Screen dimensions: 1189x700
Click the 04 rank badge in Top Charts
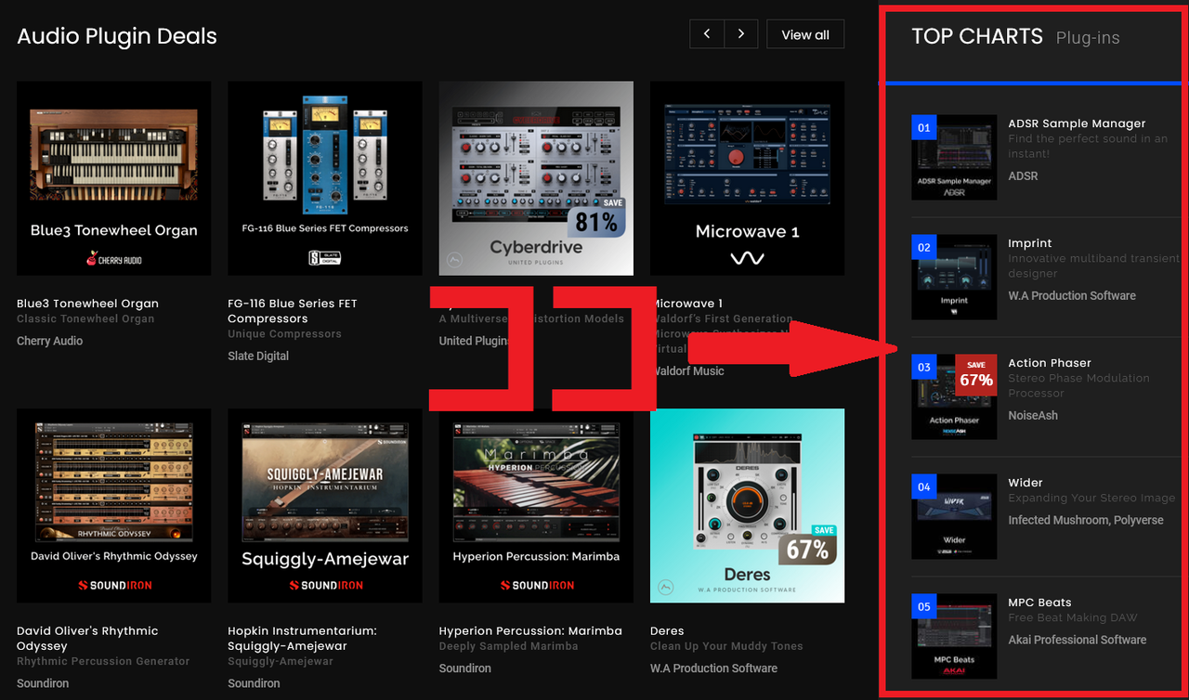click(923, 486)
